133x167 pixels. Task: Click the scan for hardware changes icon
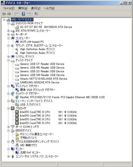pos(36,14)
